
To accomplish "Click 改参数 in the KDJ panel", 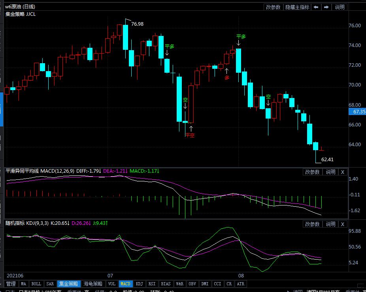I will click(x=312, y=224).
